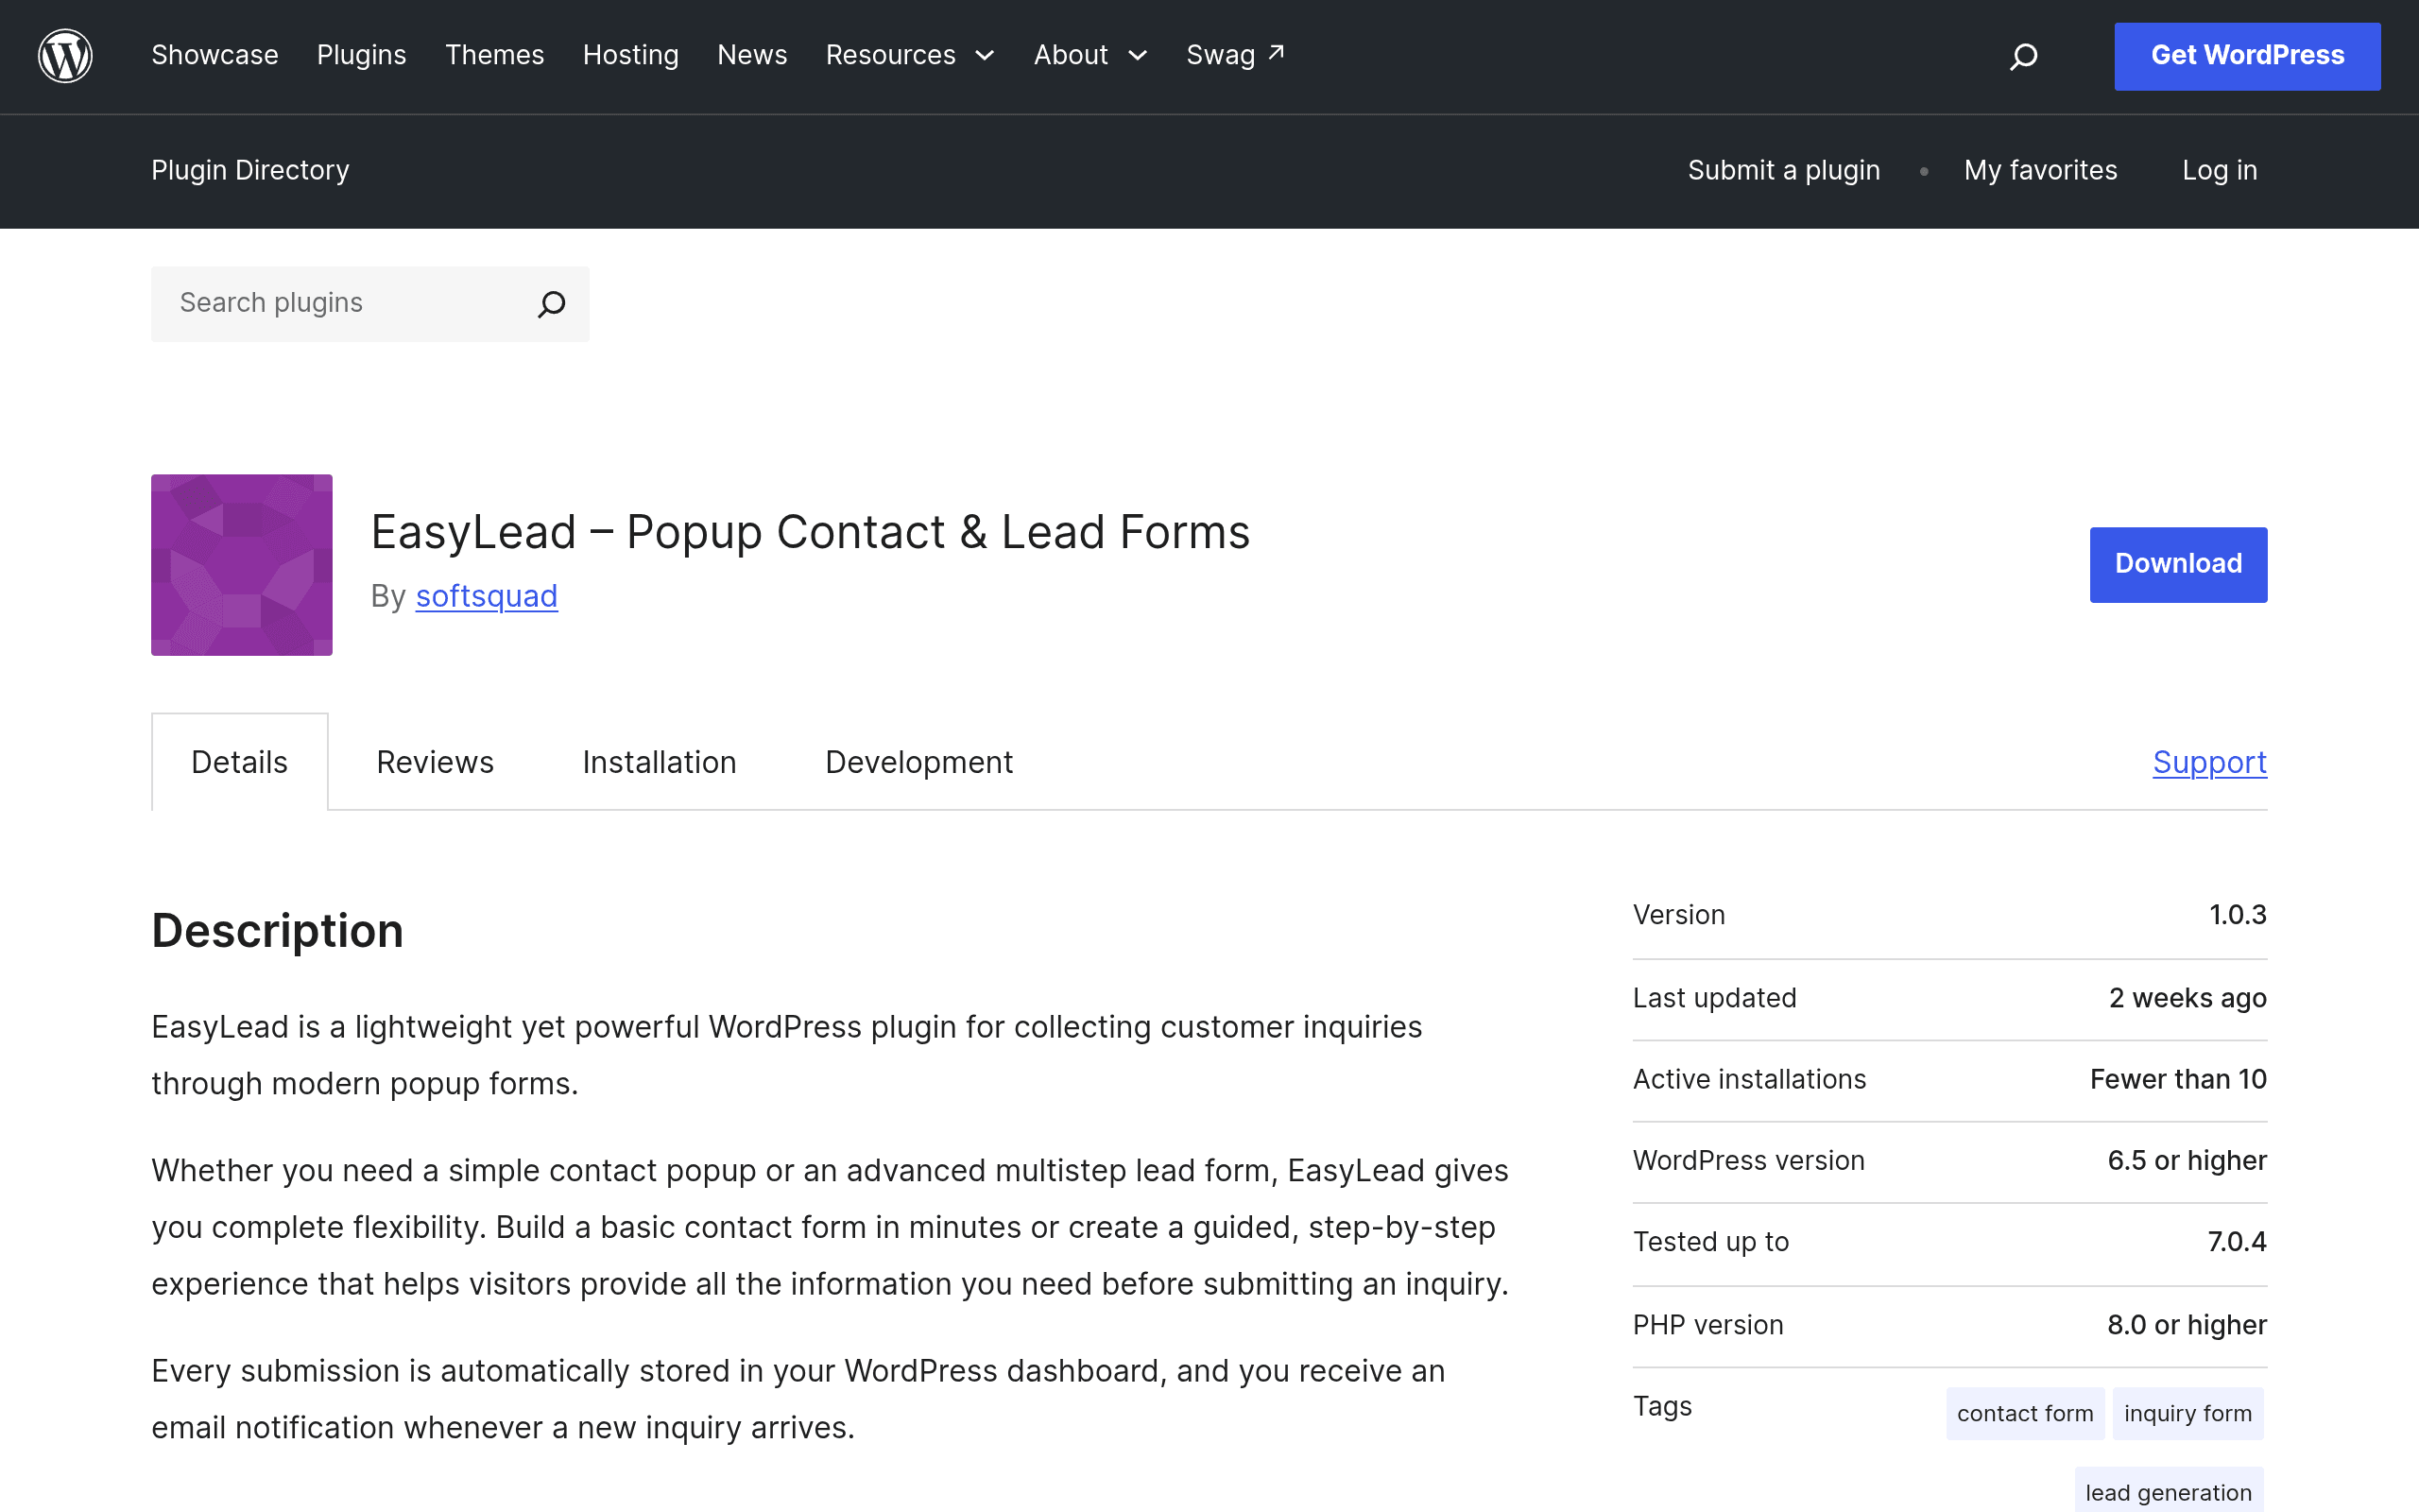
Task: Click the WordPress logo icon
Action: click(65, 56)
